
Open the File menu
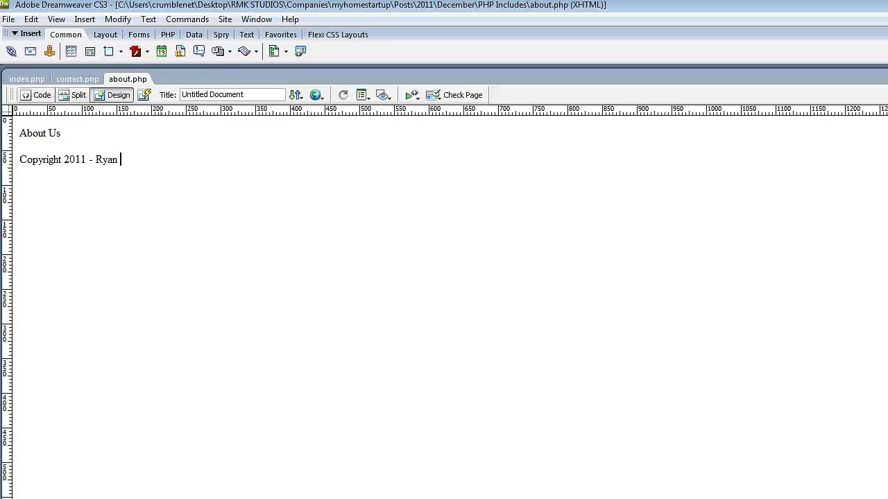(8, 19)
